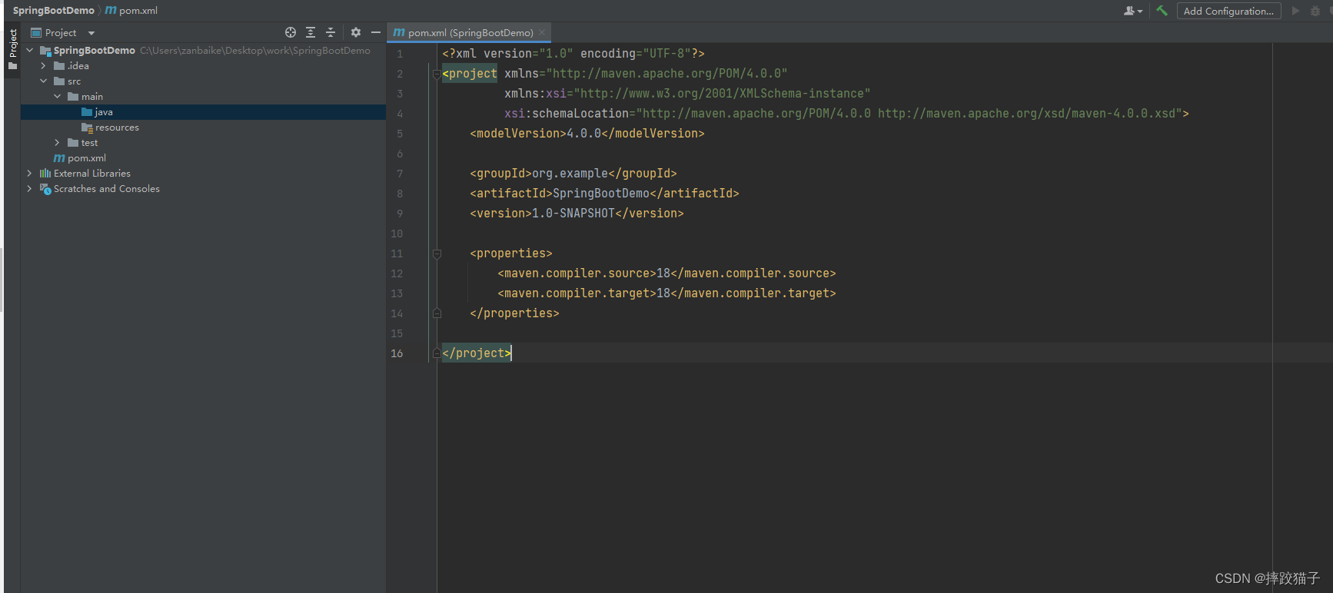Click the user account icon in toolbar
1333x593 pixels.
[1132, 11]
